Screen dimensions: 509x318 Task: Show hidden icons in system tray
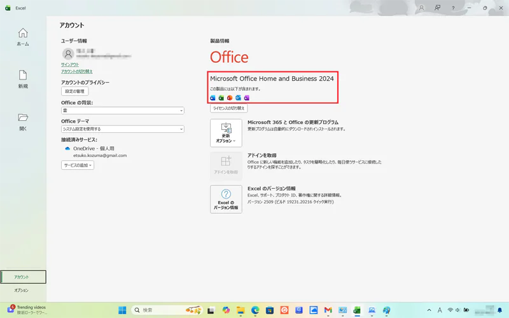[x=429, y=310]
